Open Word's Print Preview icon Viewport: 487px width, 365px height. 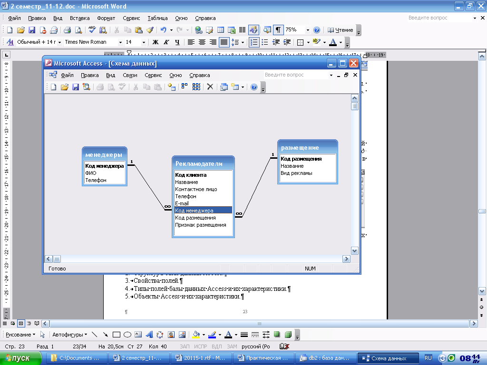coord(78,30)
